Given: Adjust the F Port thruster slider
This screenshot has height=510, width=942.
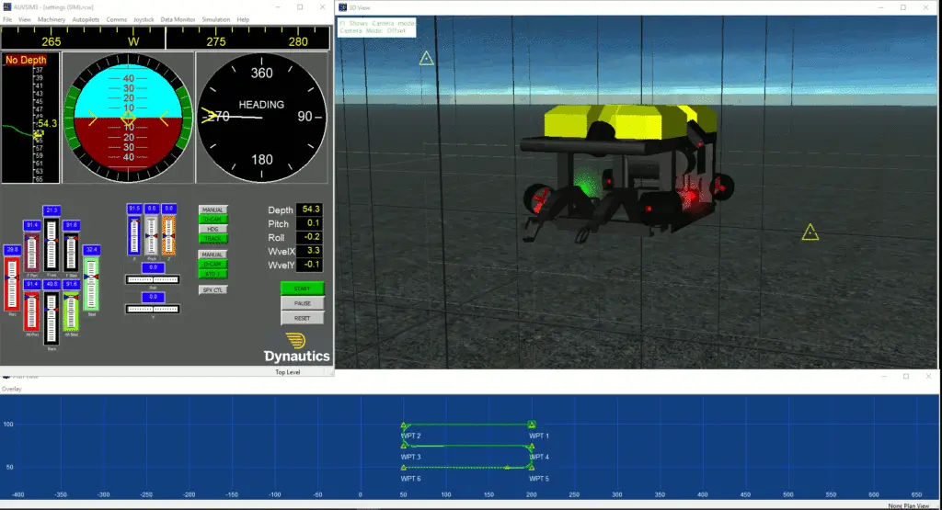Looking at the screenshot, I should pos(32,252).
